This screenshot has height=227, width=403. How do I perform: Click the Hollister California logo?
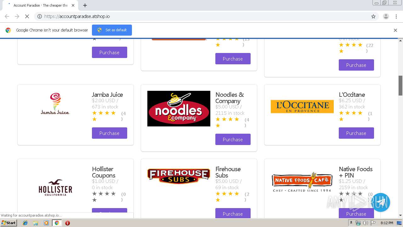click(55, 188)
